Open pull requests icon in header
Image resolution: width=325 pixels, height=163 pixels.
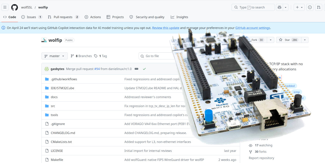tap(318, 7)
